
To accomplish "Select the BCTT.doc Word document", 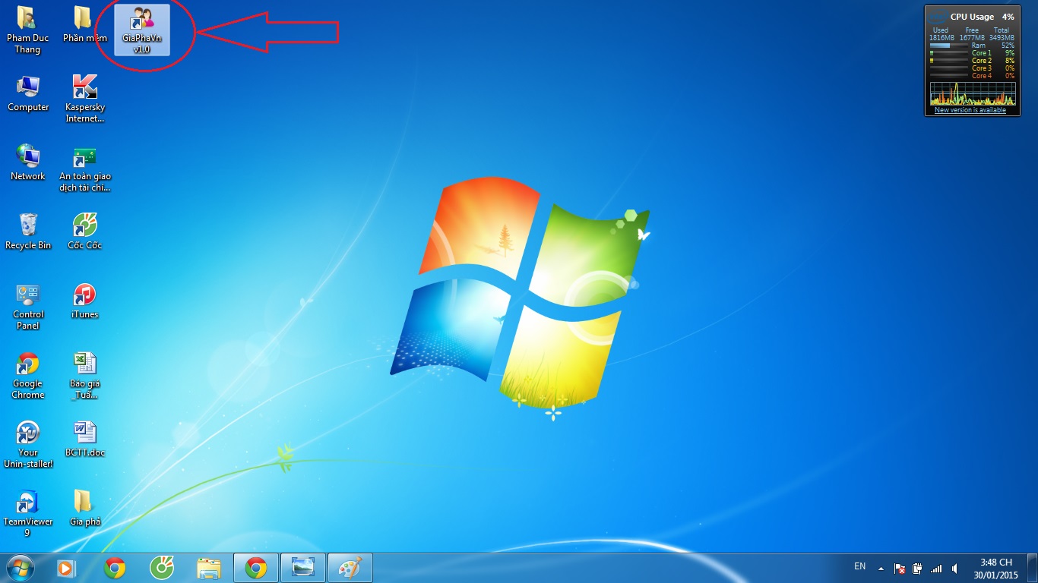I will (x=84, y=440).
